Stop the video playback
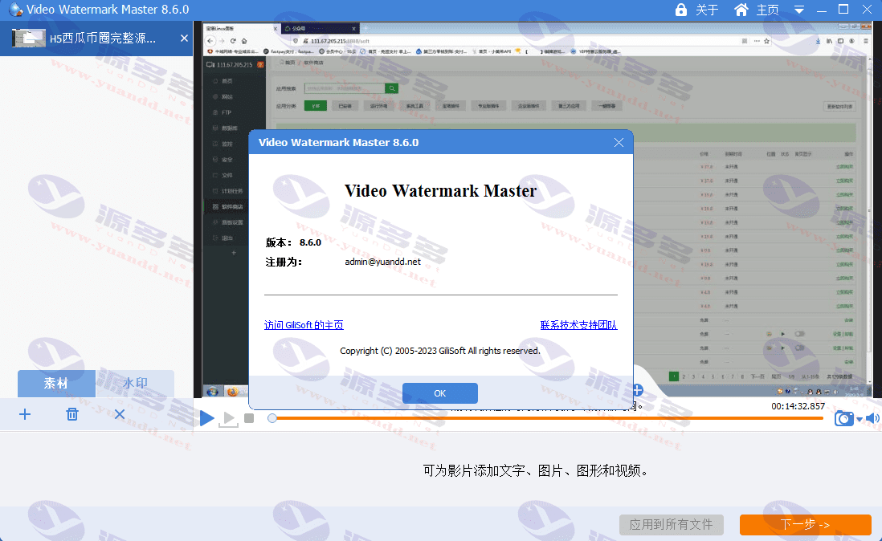882x541 pixels. [x=249, y=418]
